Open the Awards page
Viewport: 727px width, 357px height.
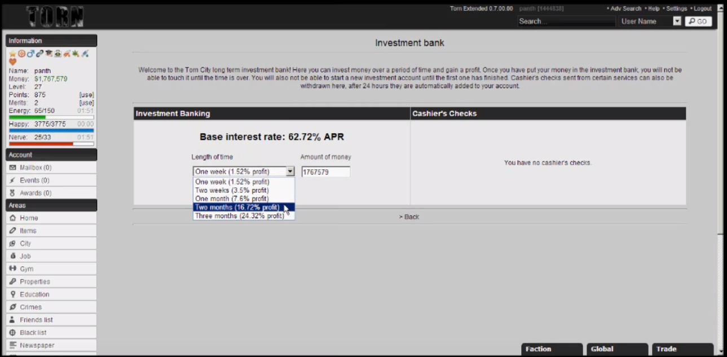(35, 193)
